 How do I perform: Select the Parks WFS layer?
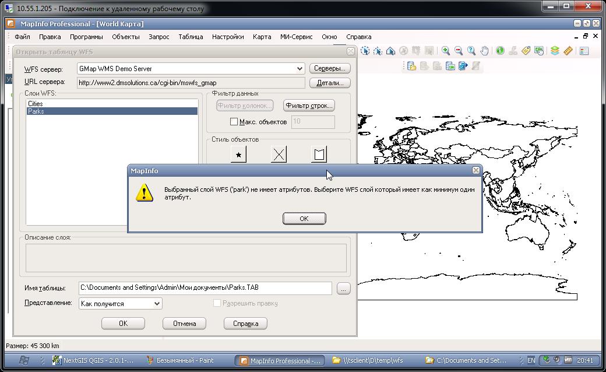[x=112, y=111]
